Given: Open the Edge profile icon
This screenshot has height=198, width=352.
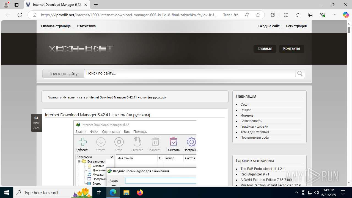Looking at the screenshot, I should [x=6, y=5].
